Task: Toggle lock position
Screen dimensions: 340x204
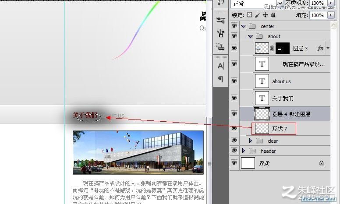Action: 265,15
